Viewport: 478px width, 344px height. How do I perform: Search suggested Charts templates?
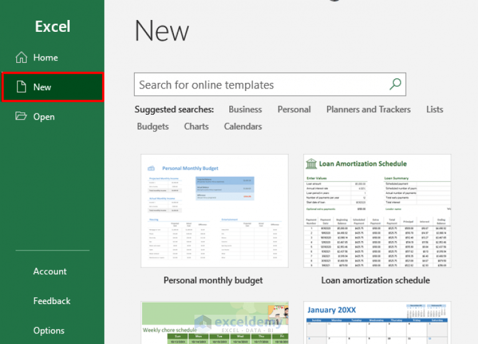(196, 127)
